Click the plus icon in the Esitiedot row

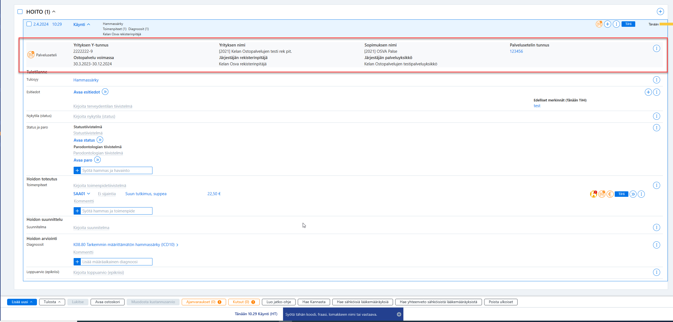[x=648, y=92]
